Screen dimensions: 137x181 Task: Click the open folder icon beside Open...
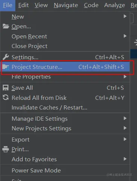tap(6, 26)
